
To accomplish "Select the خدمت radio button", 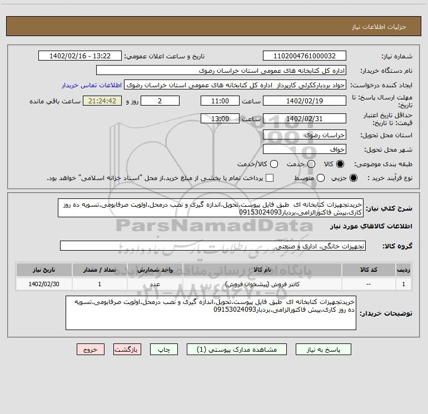I will point(311,164).
